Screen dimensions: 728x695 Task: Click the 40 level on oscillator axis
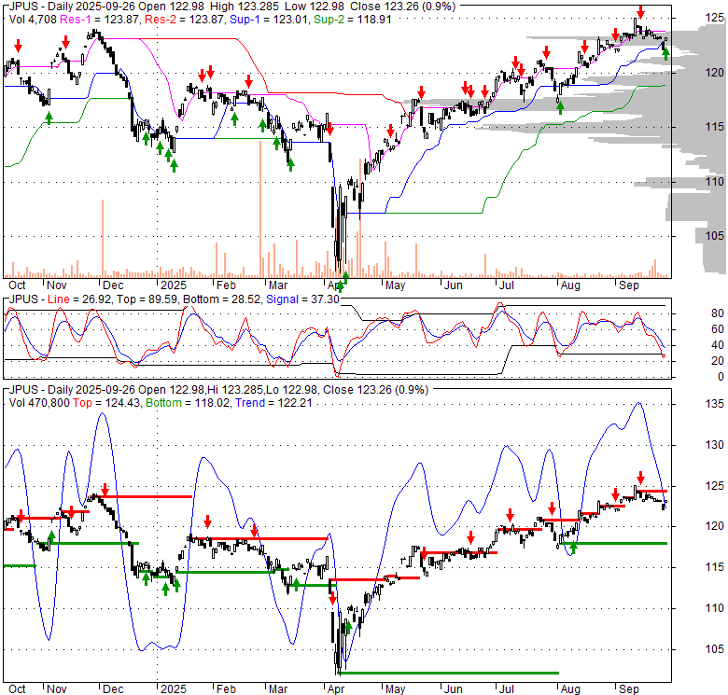[x=718, y=345]
